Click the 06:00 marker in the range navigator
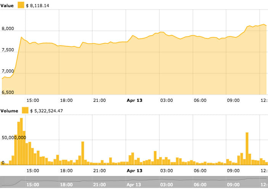The height and width of the screenshot is (190, 268). pyautogui.click(x=200, y=185)
